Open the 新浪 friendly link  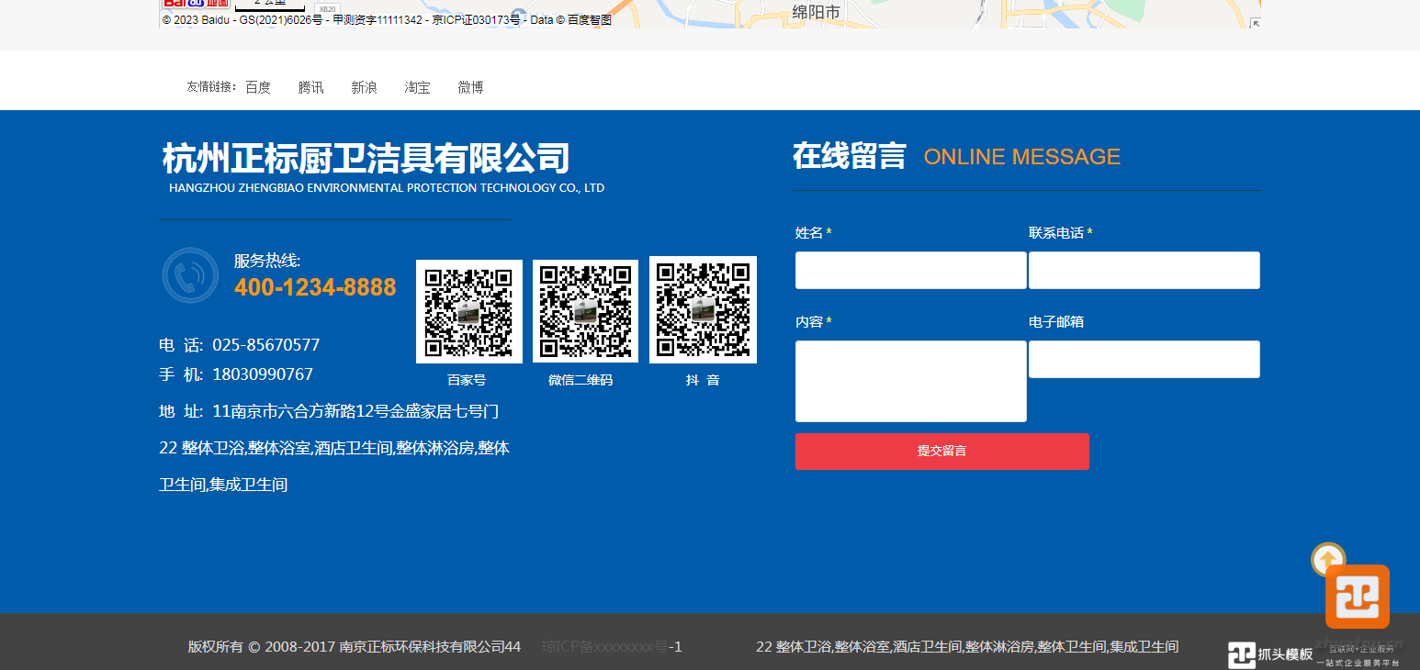(x=364, y=87)
